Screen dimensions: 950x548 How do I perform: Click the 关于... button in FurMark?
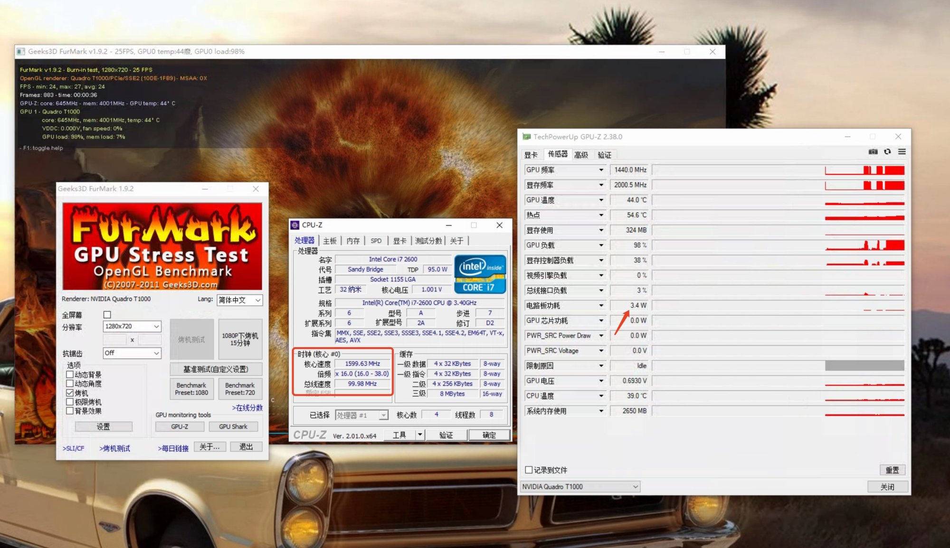tap(209, 447)
